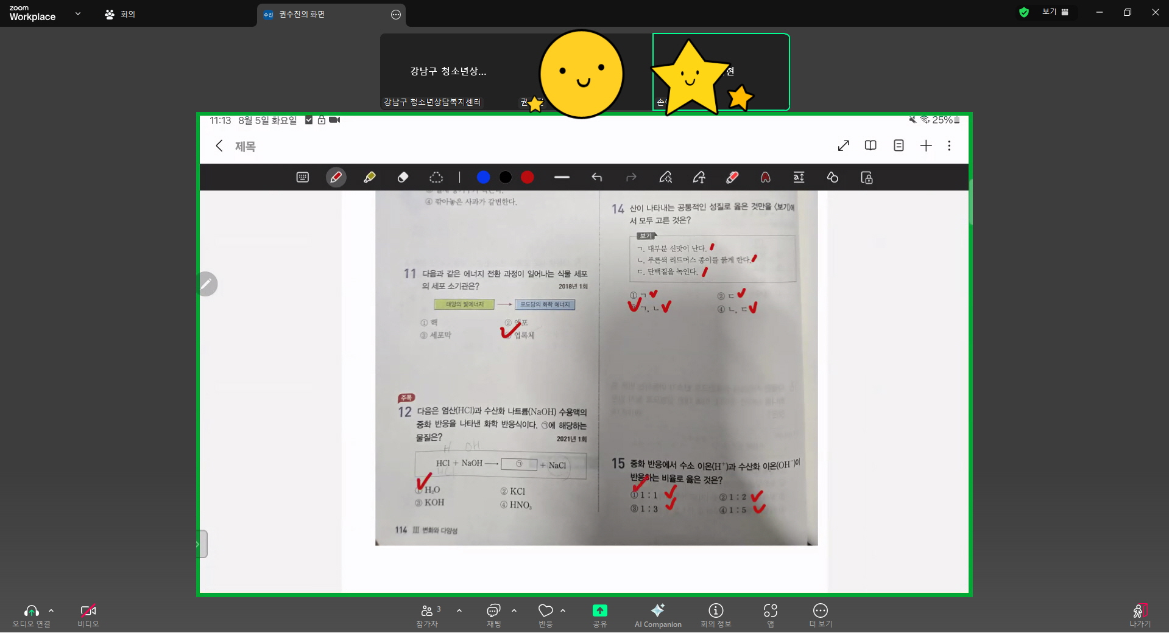Toggle the reading mode book icon

(871, 146)
